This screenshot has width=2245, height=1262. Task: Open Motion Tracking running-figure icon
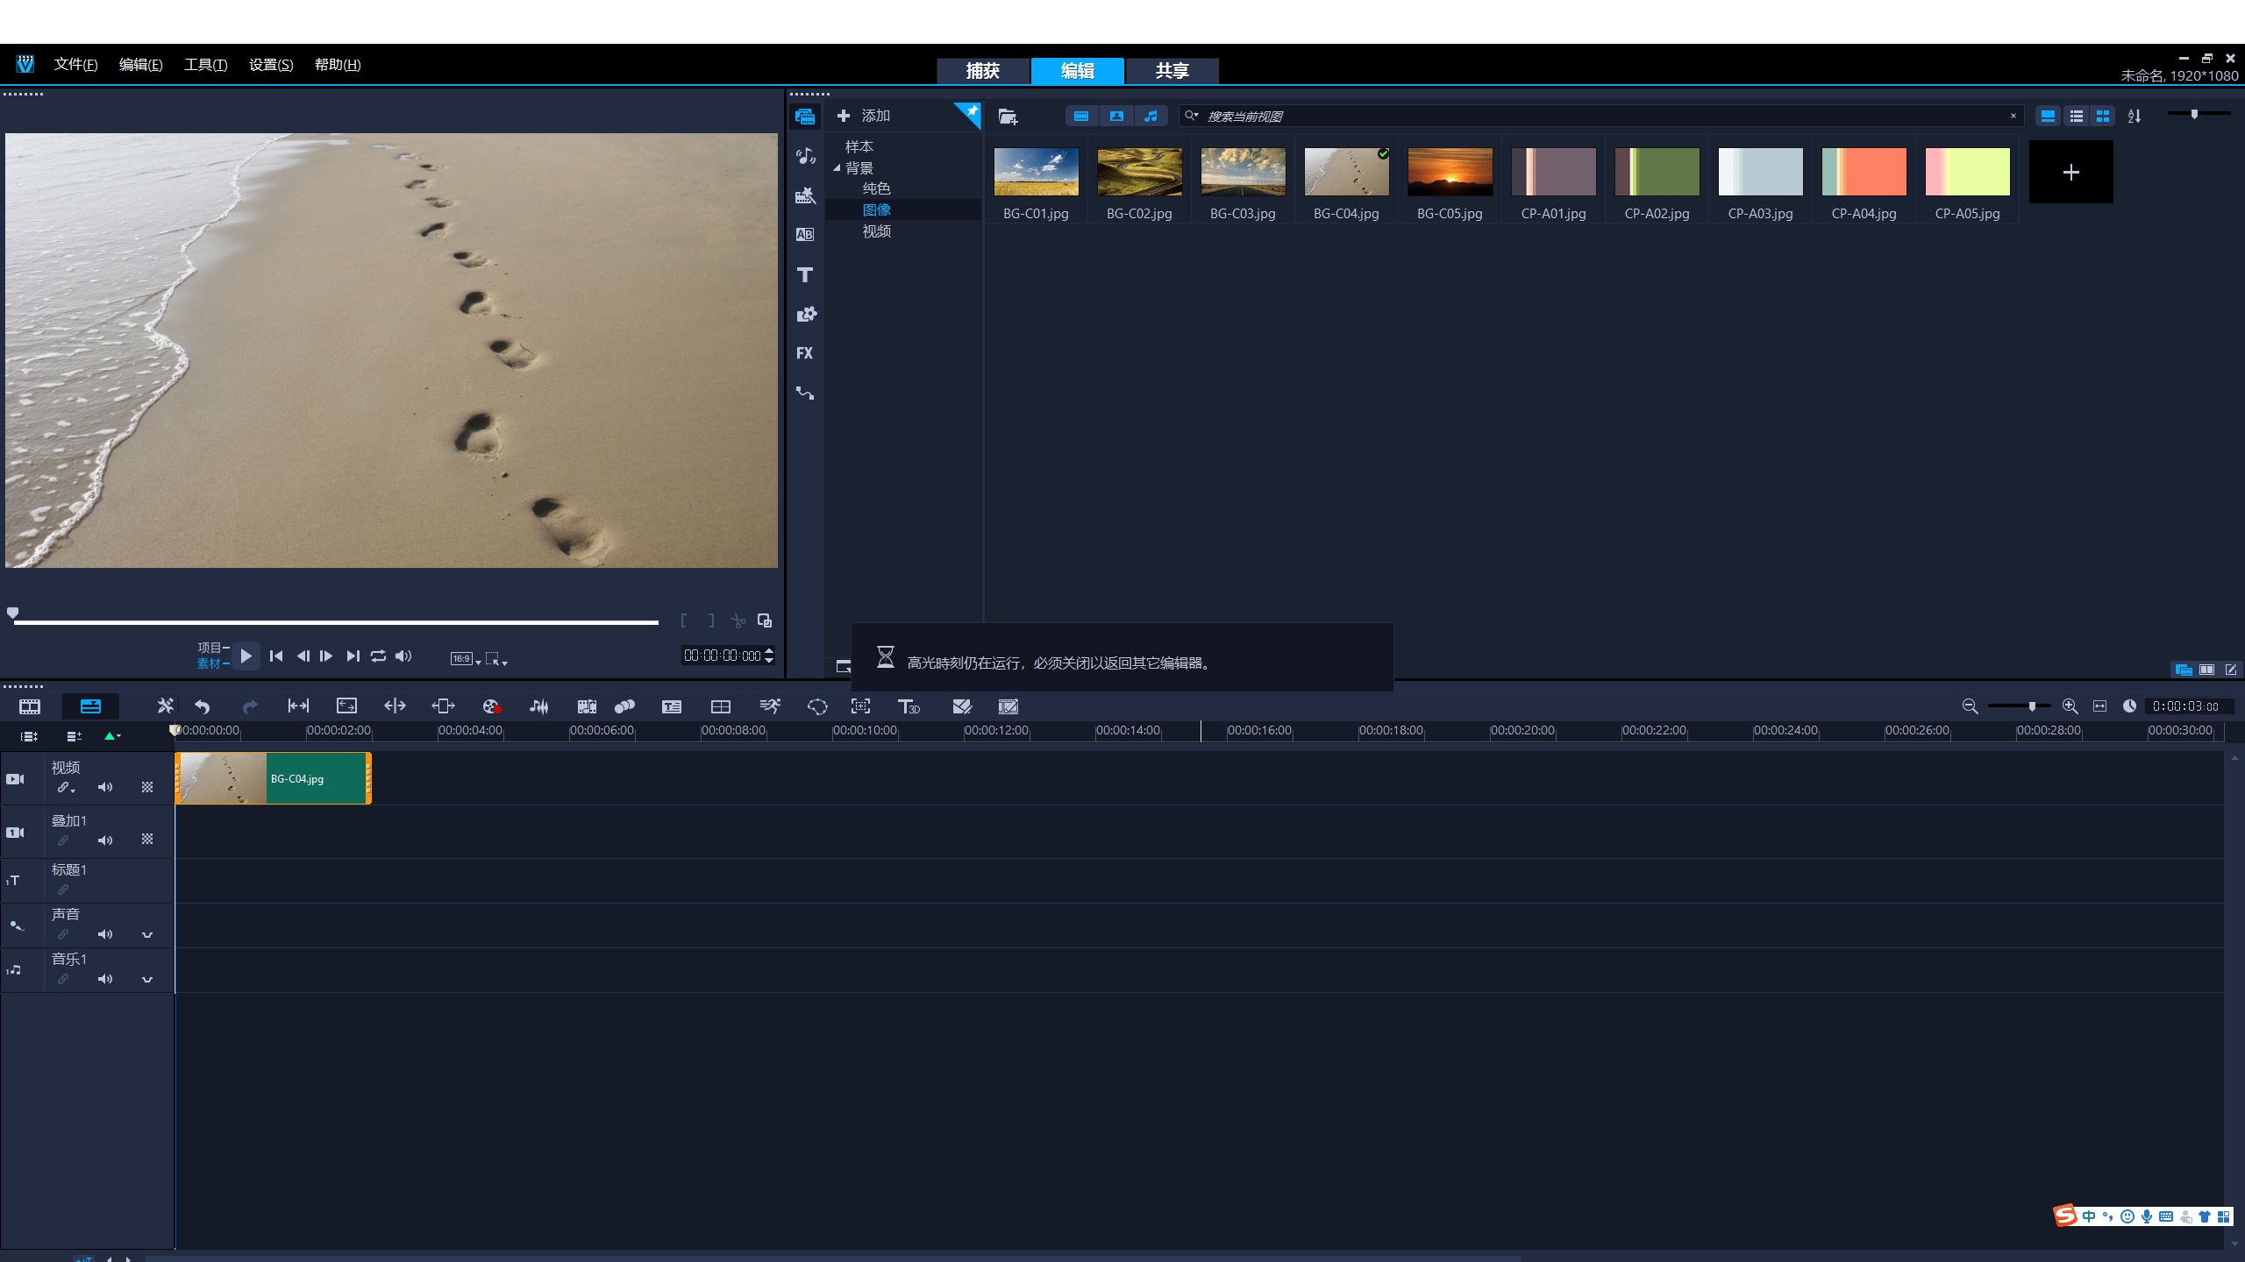point(769,706)
